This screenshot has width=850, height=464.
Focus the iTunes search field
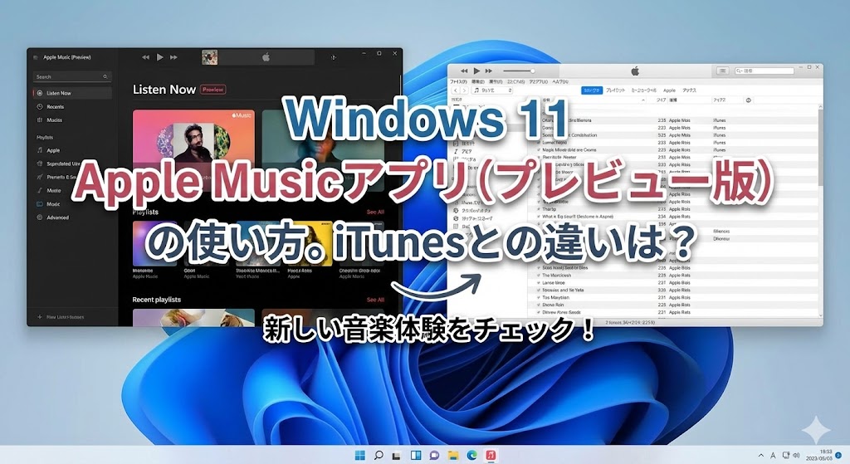pos(765,71)
